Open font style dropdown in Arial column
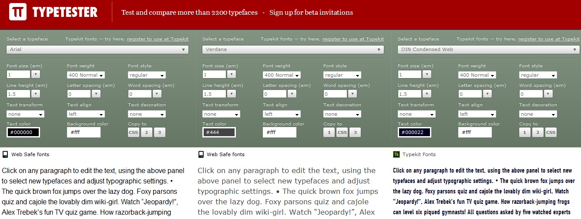Image resolution: width=581 pixels, height=219 pixels. pyautogui.click(x=147, y=75)
